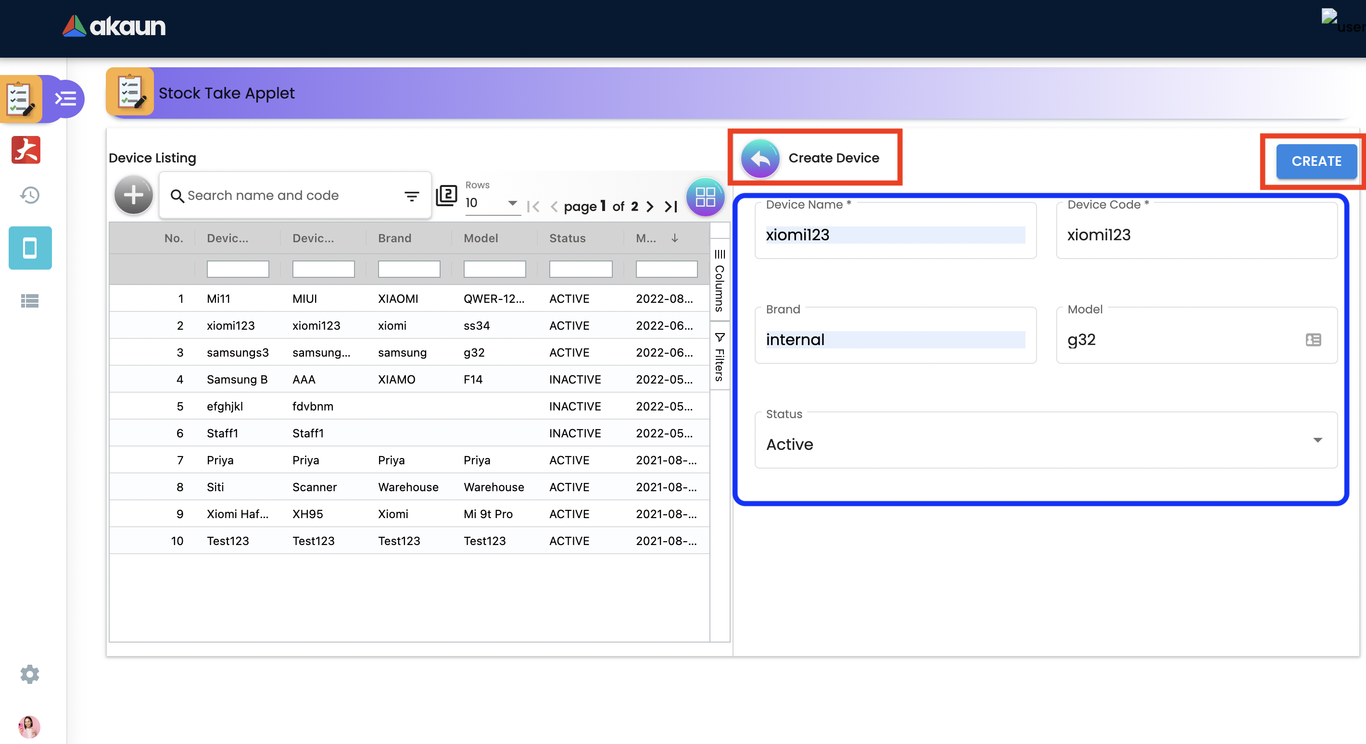This screenshot has height=744, width=1366.
Task: Click the CREATE button
Action: click(x=1316, y=161)
